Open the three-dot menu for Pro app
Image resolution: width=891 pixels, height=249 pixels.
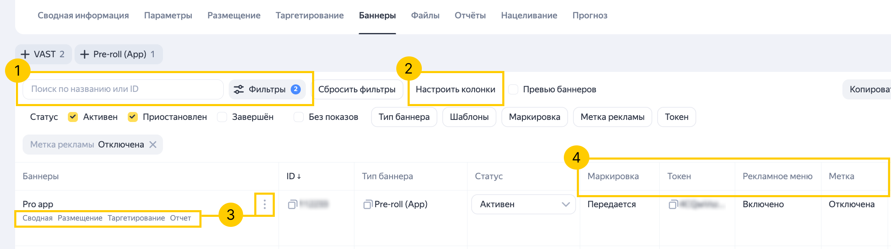[x=265, y=204]
